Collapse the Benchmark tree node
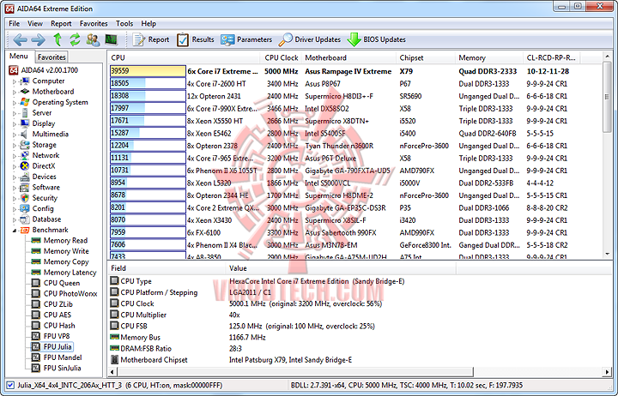618x396 pixels. click(x=15, y=231)
